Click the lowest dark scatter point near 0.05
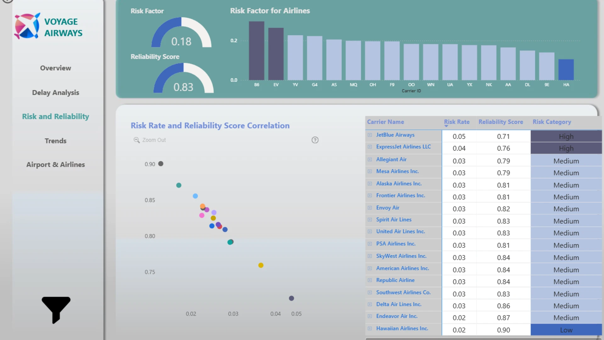 click(x=291, y=298)
